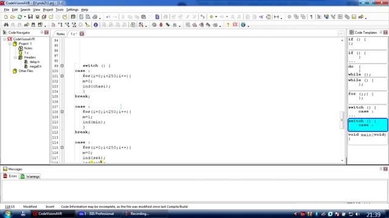Click the globe web icon
This screenshot has width=389, height=218.
[x=243, y=25]
